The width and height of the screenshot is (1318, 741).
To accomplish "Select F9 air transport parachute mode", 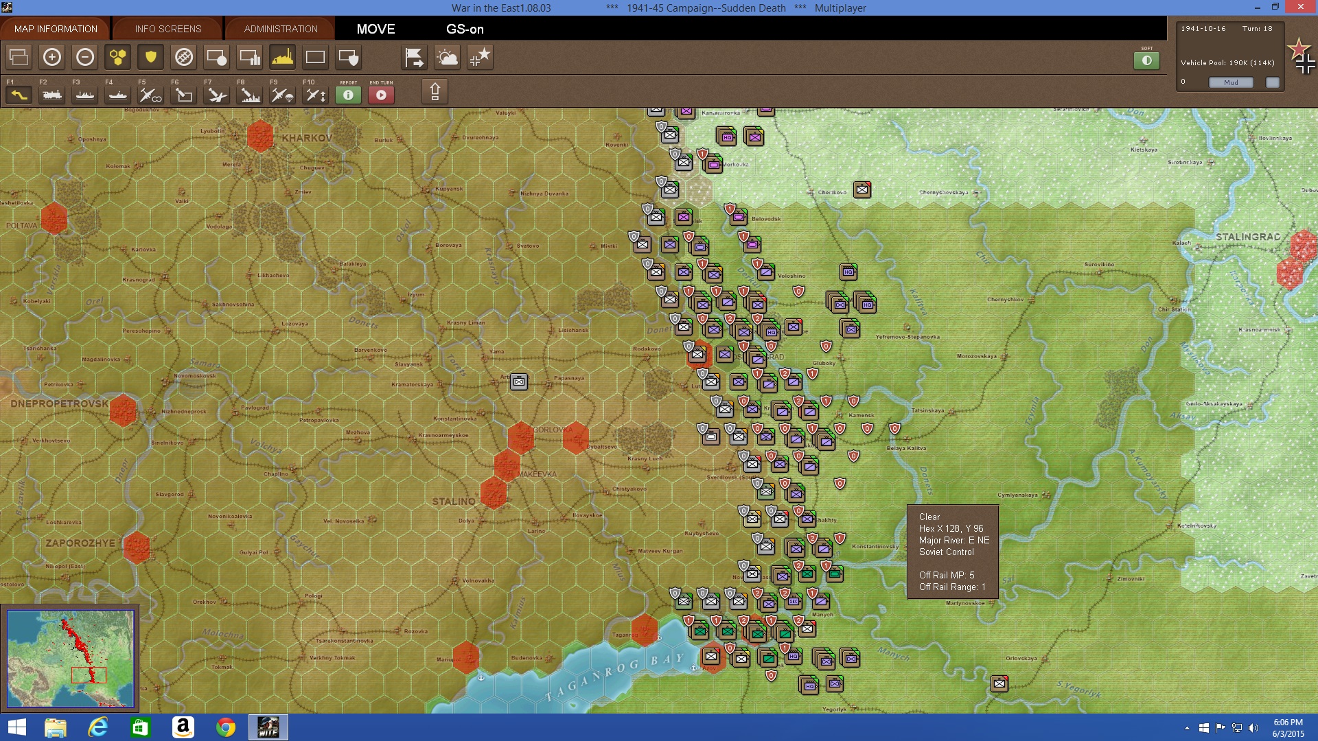I will click(x=283, y=95).
